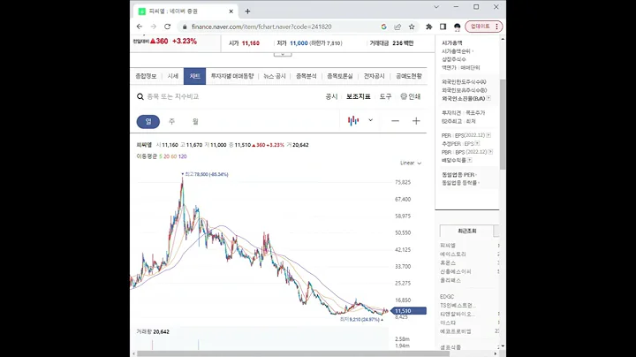View site info lock icon
Image resolution: width=636 pixels, height=357 pixels.
click(x=185, y=27)
